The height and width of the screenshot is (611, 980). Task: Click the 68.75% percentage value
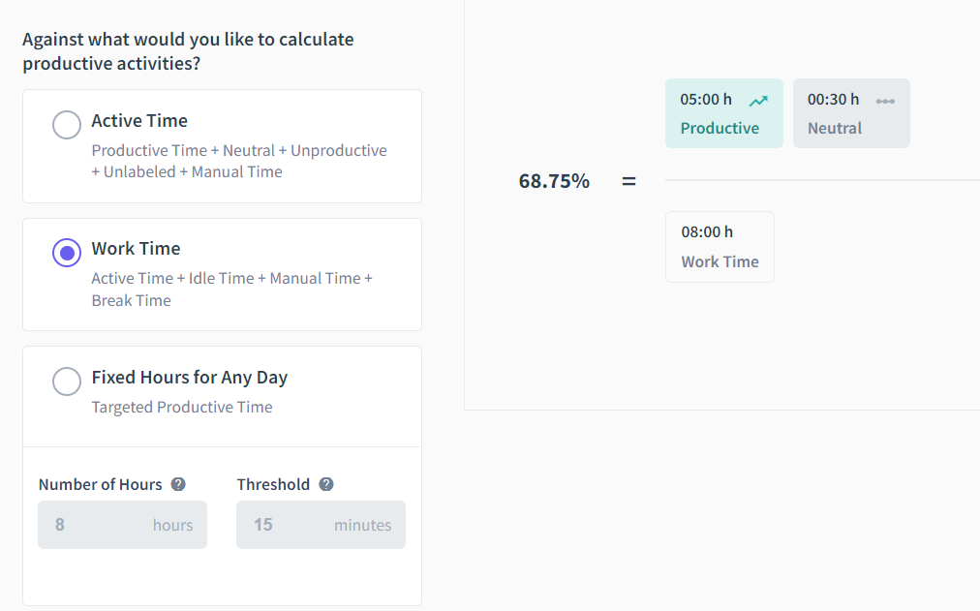553,180
